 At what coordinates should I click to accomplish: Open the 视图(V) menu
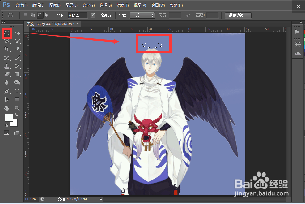(x=140, y=5)
